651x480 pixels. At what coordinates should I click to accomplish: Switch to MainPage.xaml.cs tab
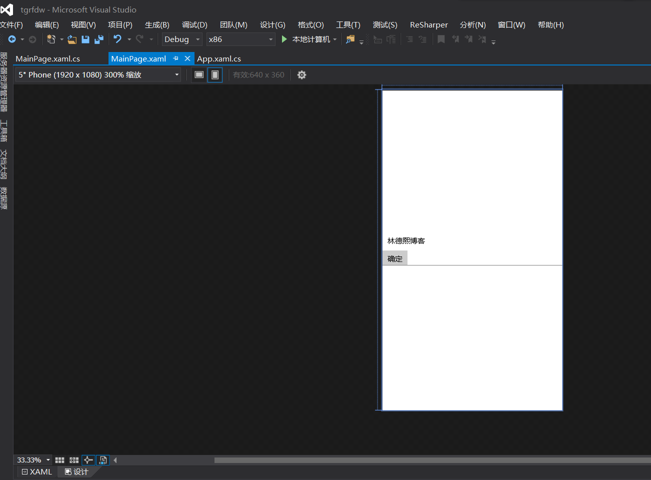[48, 58]
